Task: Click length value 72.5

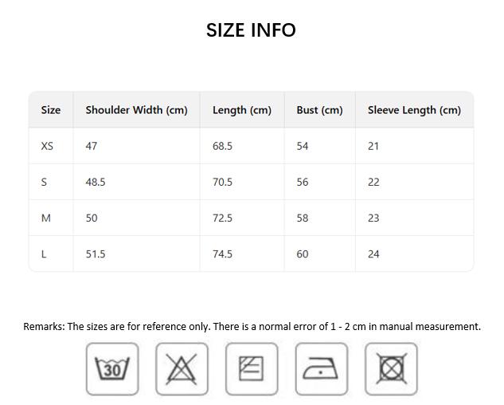Action: (x=222, y=218)
